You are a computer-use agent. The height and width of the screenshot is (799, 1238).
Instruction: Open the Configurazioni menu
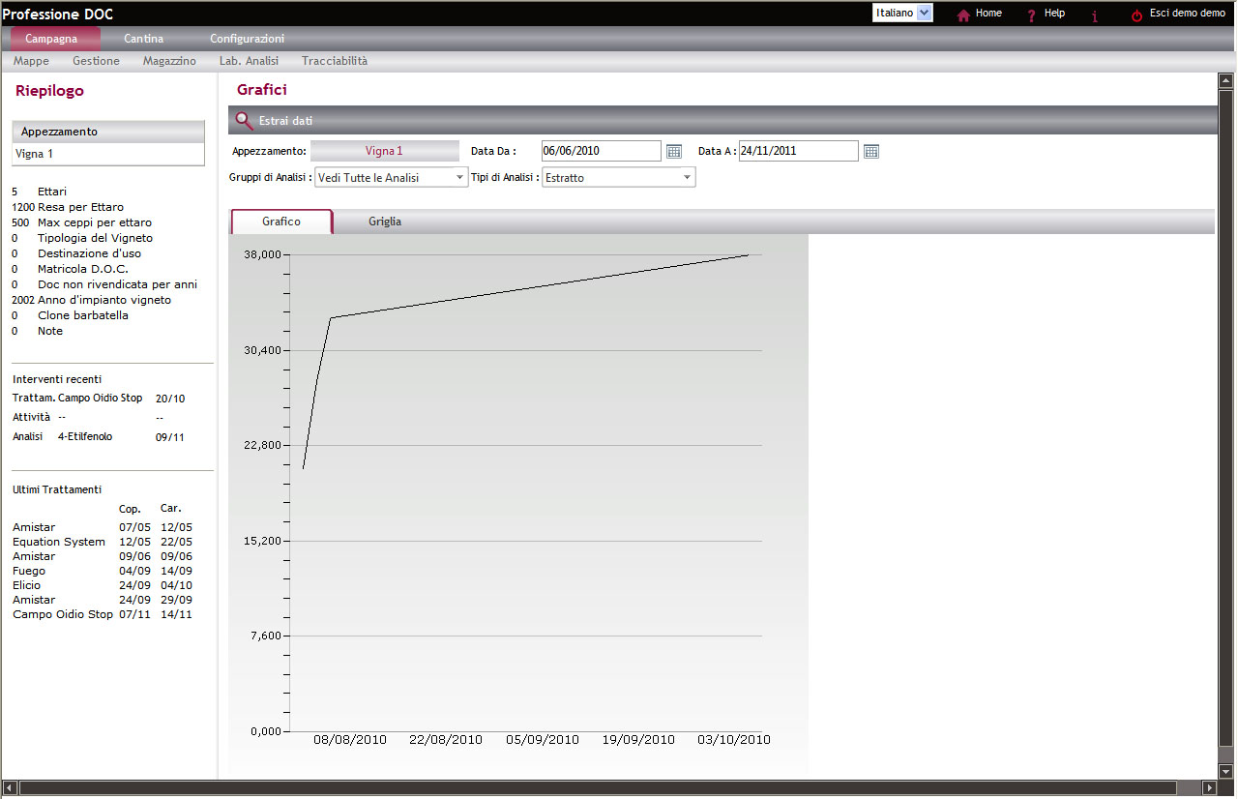(247, 39)
